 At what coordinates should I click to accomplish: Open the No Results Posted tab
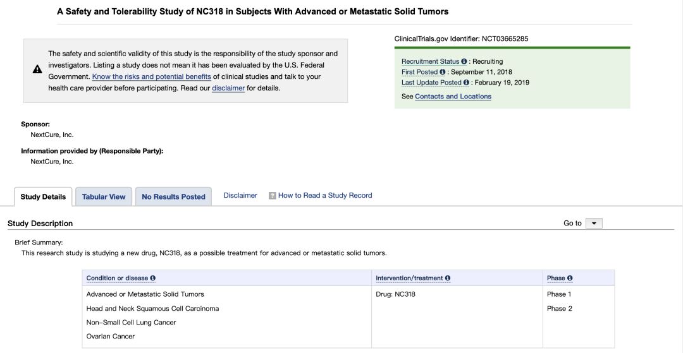[173, 197]
